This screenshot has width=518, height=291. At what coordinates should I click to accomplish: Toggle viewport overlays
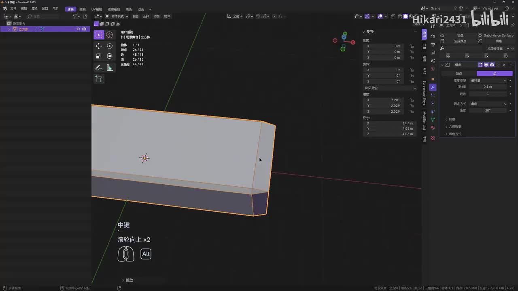(380, 16)
